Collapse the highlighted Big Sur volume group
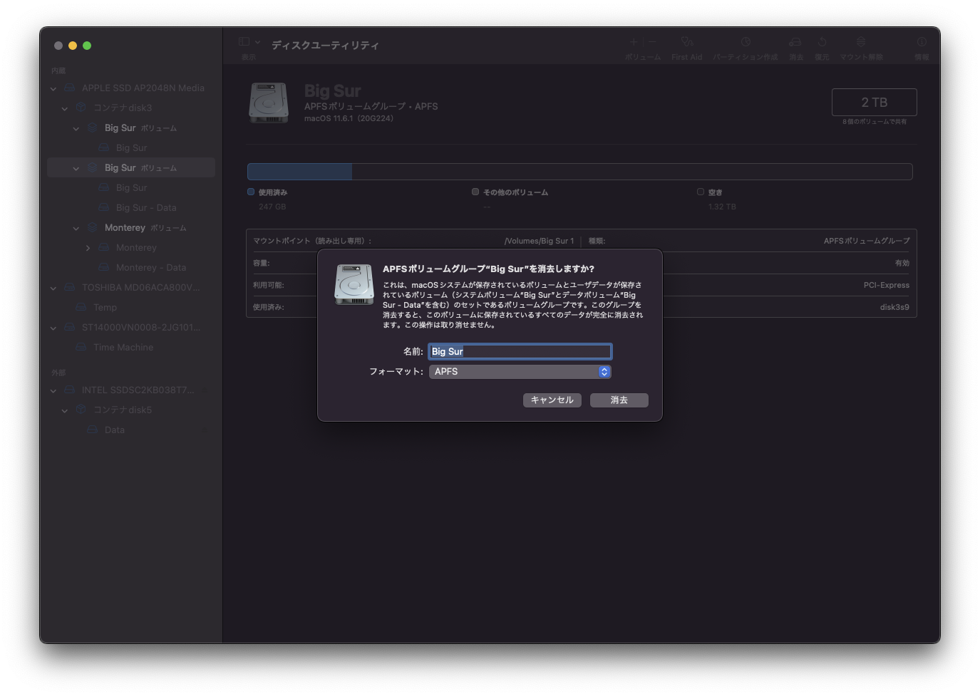This screenshot has width=980, height=696. [x=76, y=168]
